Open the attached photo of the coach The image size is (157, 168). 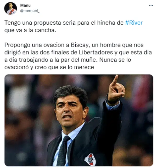79,120
